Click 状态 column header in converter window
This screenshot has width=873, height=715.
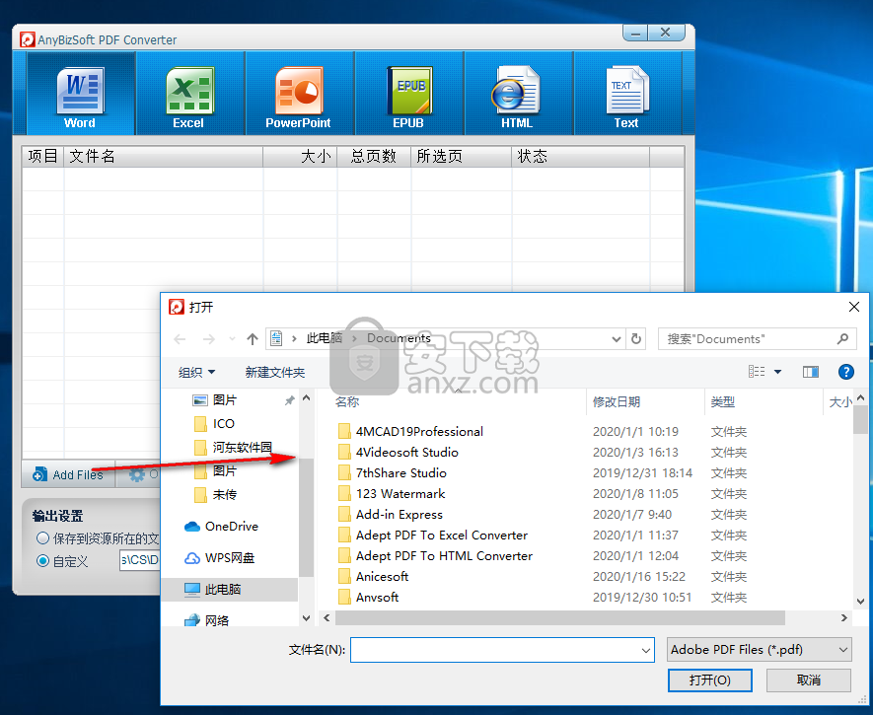point(580,157)
